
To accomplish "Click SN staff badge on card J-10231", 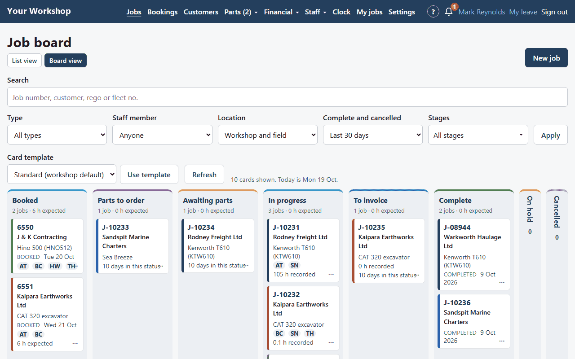I will 294,265.
